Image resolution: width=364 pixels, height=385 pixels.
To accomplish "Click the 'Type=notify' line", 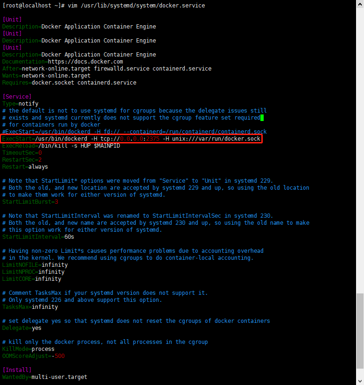I will tap(21, 104).
